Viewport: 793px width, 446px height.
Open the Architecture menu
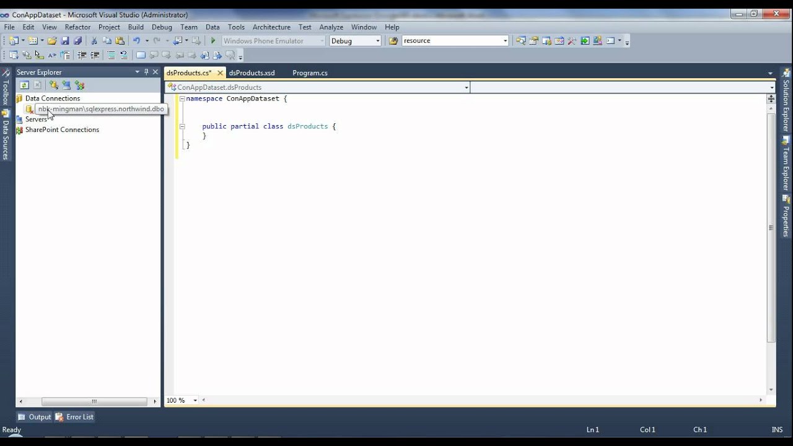coord(271,27)
